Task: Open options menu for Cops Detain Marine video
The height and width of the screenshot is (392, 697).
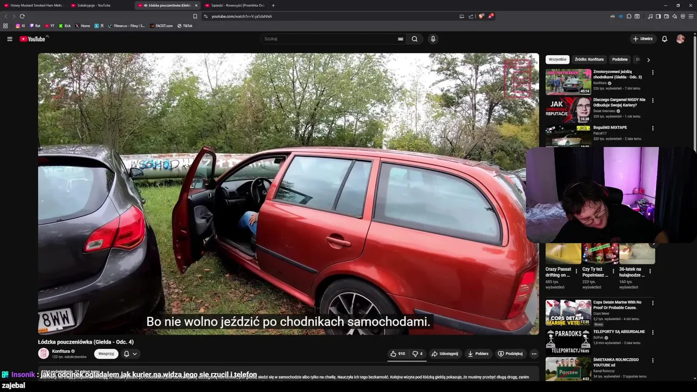Action: point(653,303)
